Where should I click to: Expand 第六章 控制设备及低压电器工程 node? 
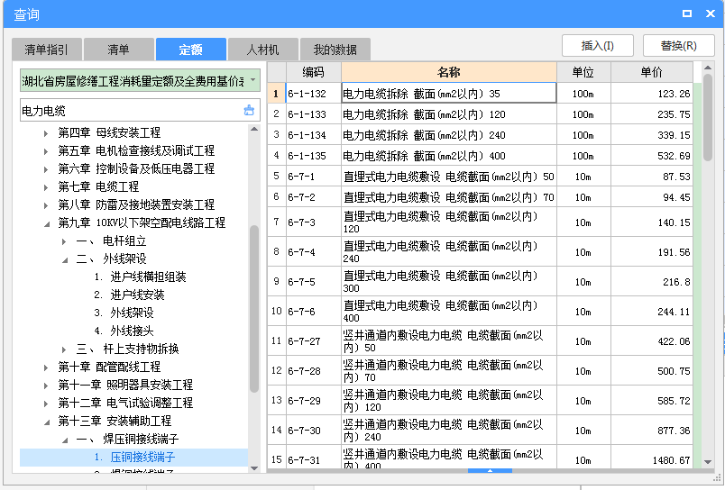(x=46, y=169)
